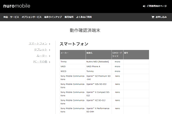The width and height of the screenshot is (172, 114).
Task: Select the ルーター sidebar link
Action: (42, 56)
